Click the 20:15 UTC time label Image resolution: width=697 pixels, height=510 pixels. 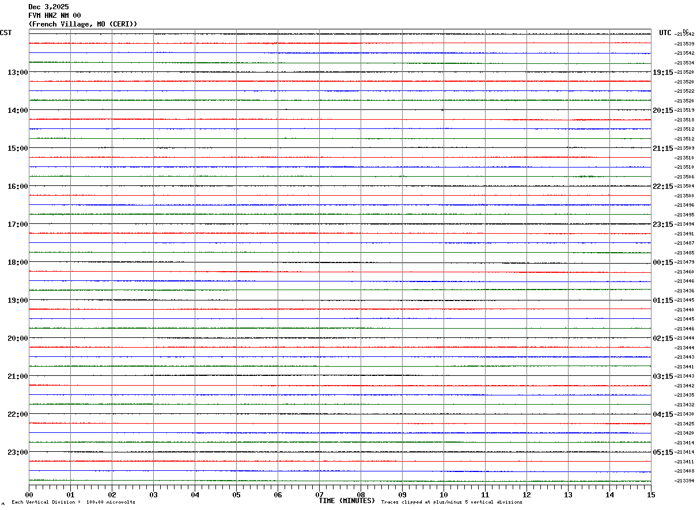pos(663,111)
